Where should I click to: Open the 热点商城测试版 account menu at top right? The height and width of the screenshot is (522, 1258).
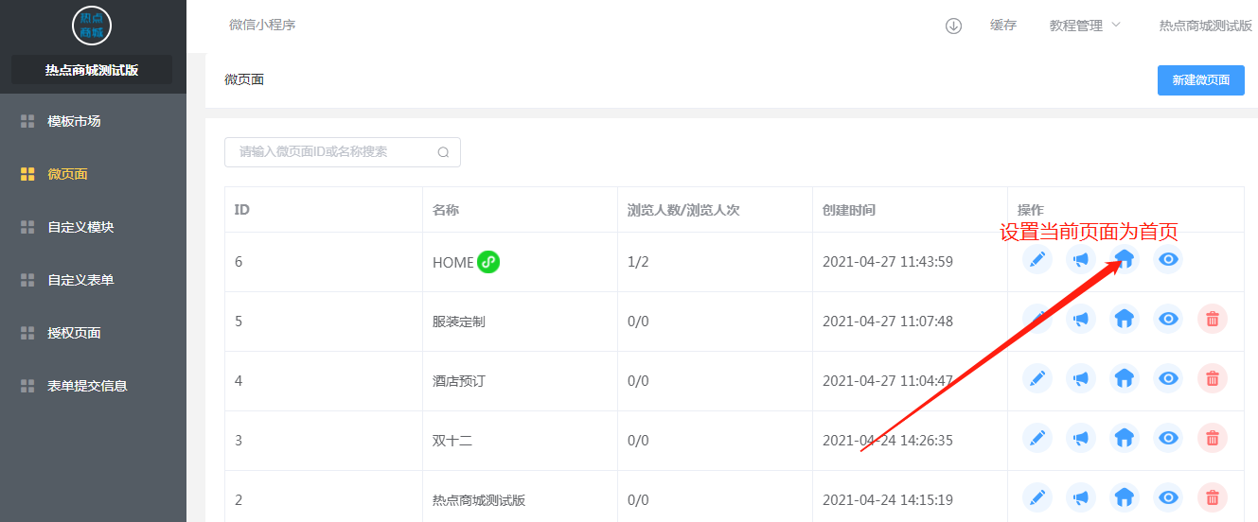pos(1205,26)
